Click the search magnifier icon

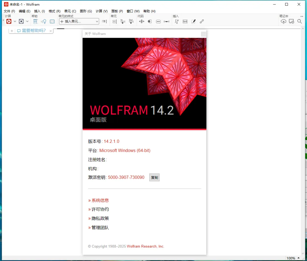click(300, 21)
